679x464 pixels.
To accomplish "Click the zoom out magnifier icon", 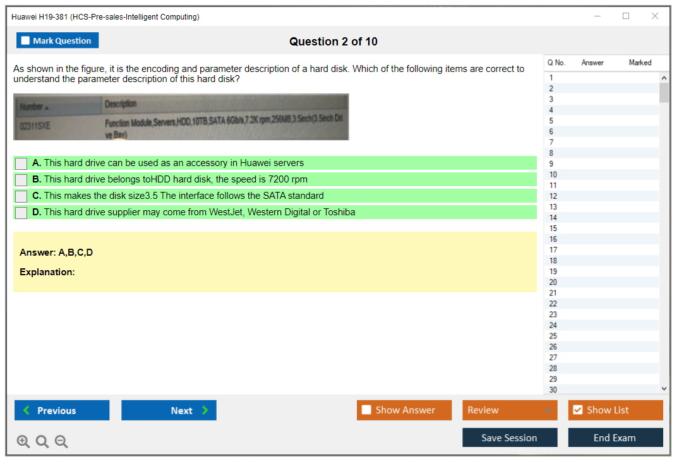I will pyautogui.click(x=61, y=442).
